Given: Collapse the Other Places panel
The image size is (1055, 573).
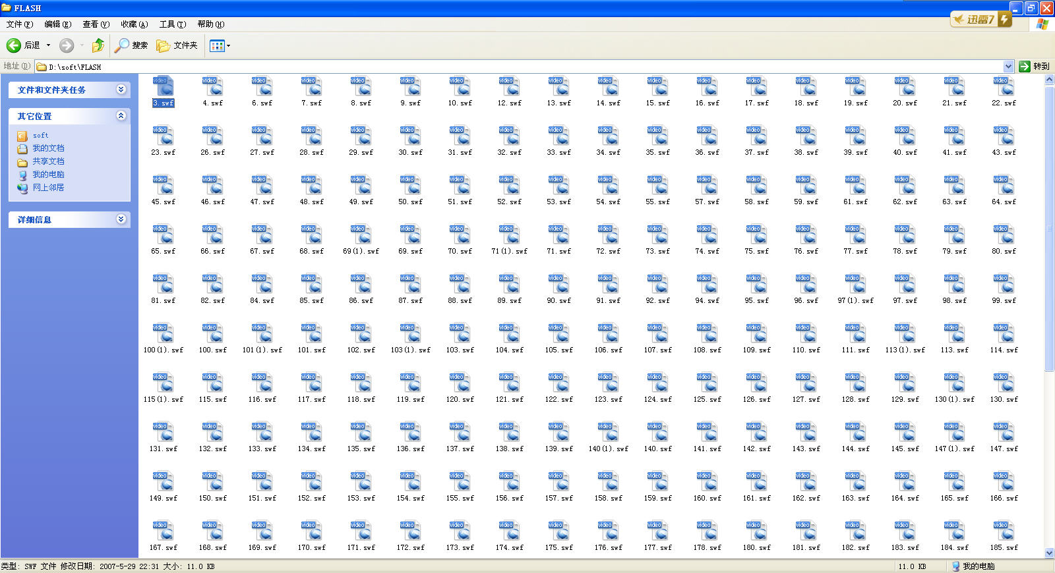Looking at the screenshot, I should click(x=121, y=116).
